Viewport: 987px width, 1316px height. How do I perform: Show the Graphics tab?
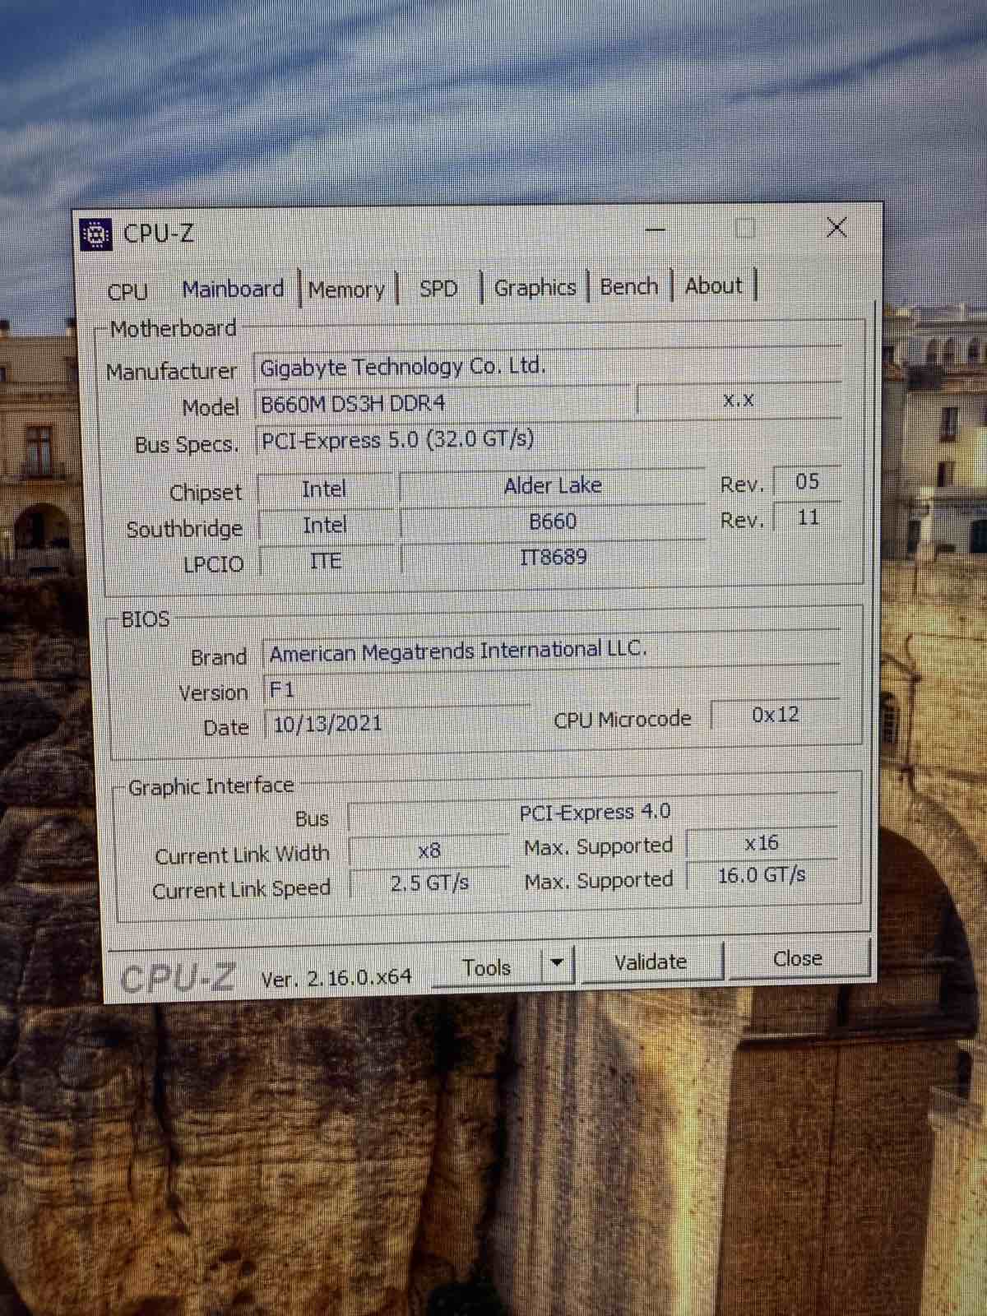(535, 288)
